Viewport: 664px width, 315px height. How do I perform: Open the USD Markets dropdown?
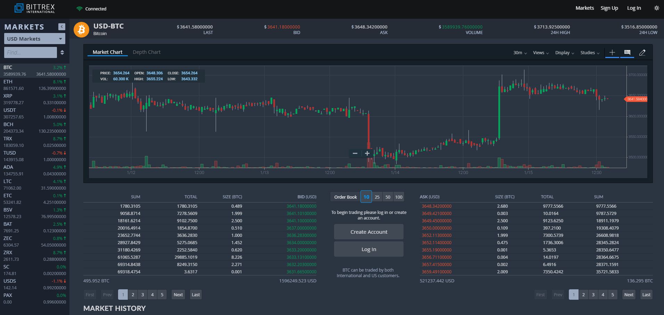point(34,39)
